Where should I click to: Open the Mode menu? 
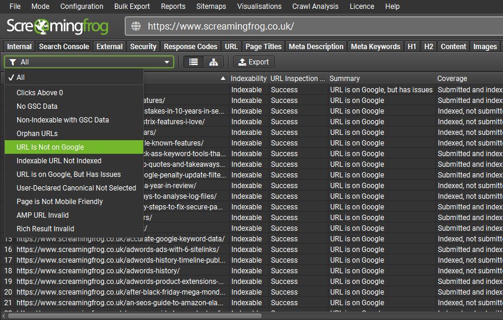tap(40, 7)
